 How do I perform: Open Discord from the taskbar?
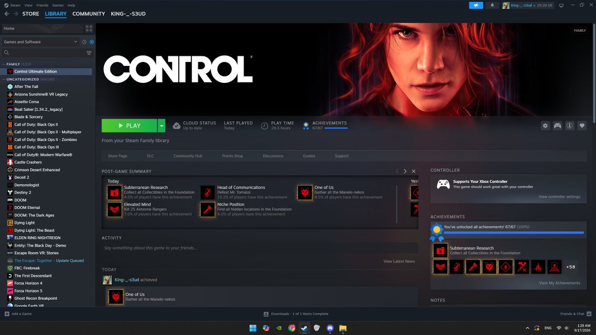pos(330,328)
